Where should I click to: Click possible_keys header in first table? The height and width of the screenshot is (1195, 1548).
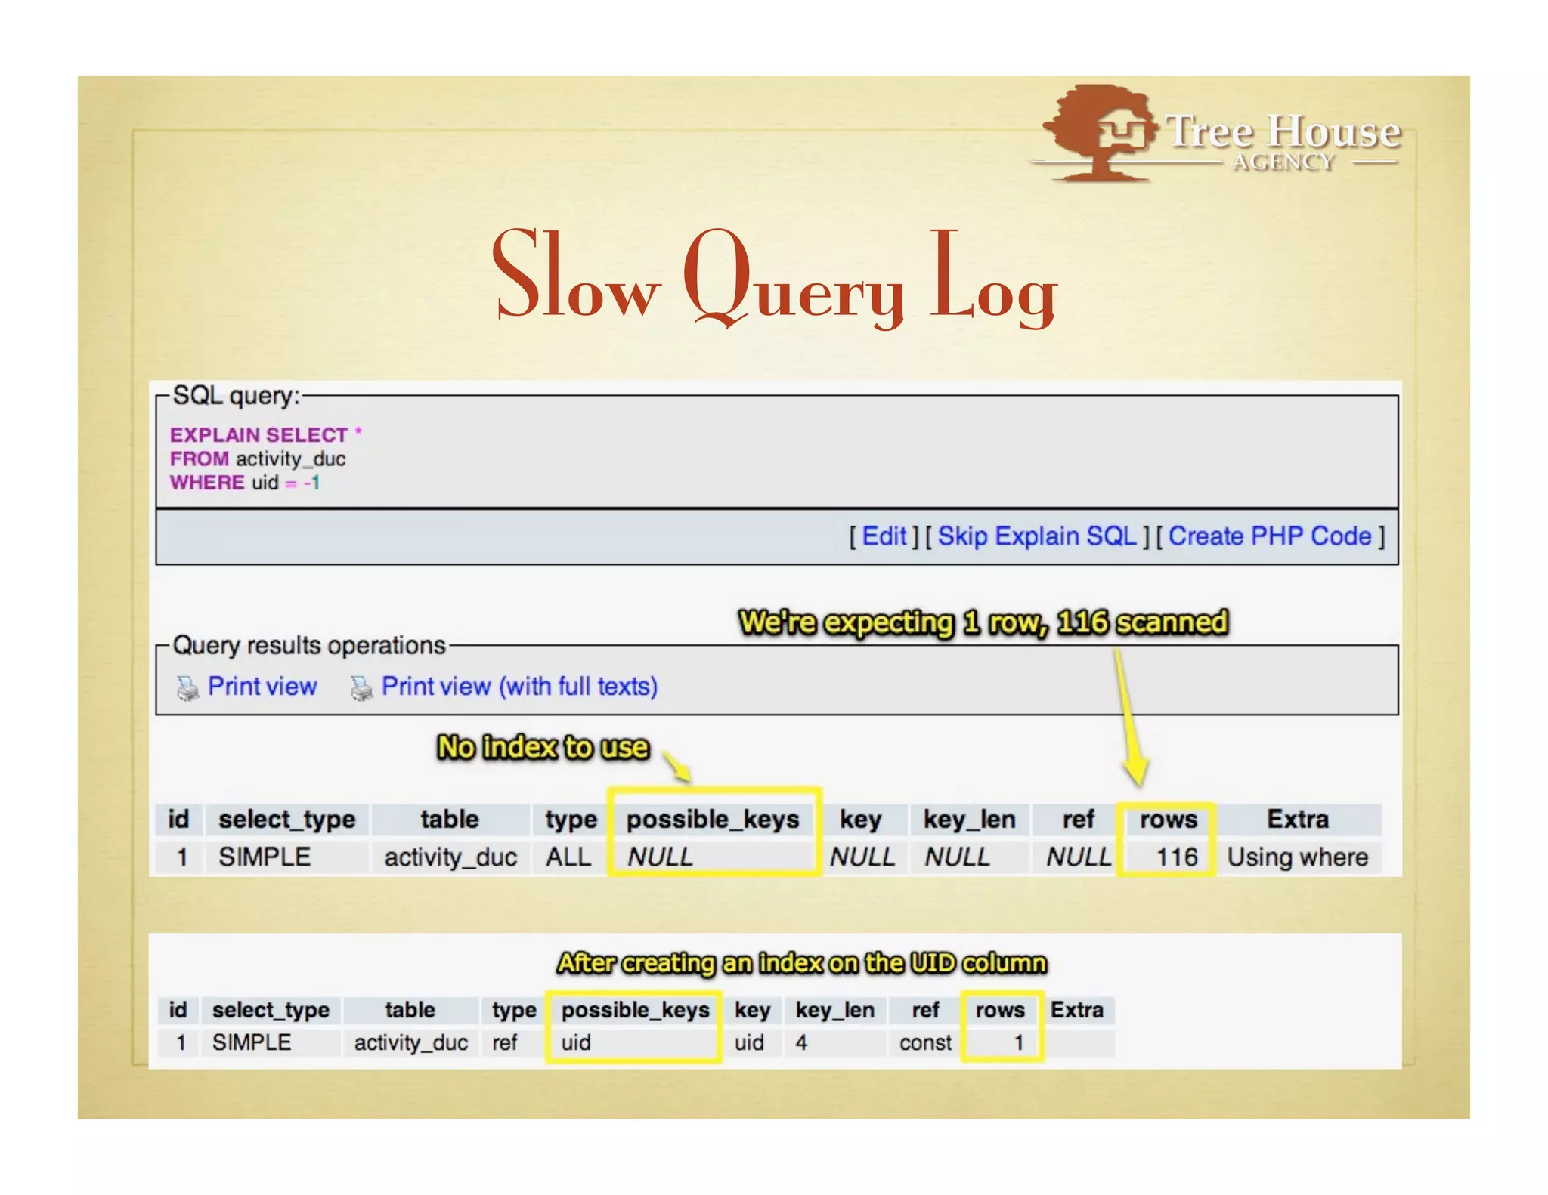(x=712, y=819)
